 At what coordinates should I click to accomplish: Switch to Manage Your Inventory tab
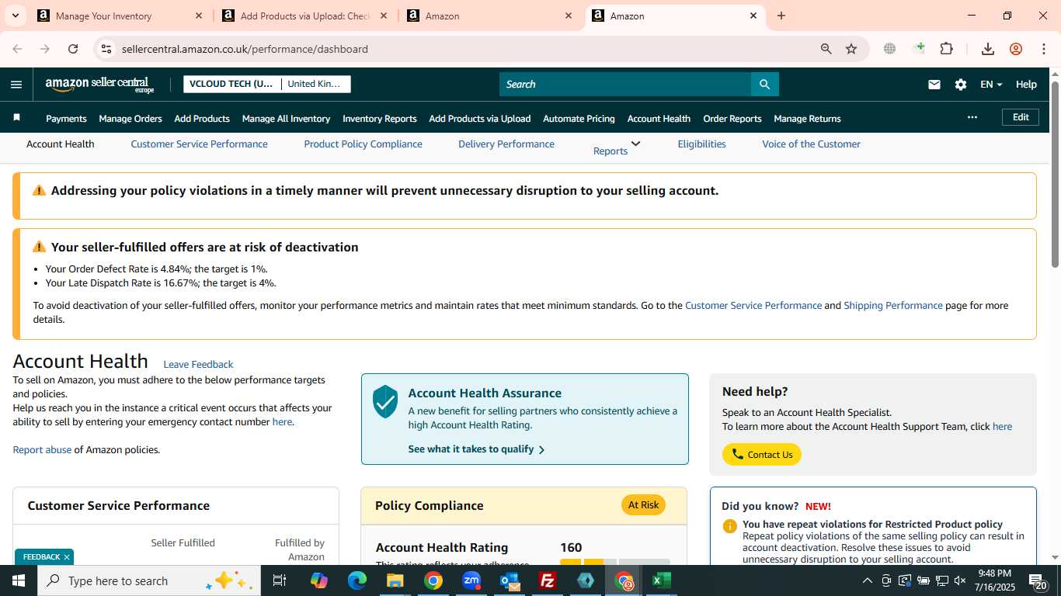[x=120, y=16]
